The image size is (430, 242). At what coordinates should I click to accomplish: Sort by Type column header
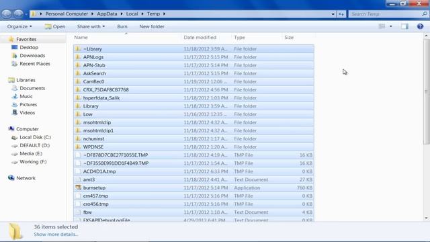tap(239, 38)
